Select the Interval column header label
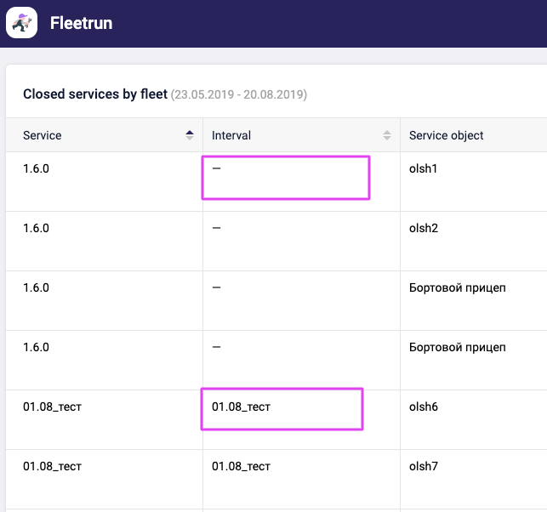The image size is (547, 512). 231,135
